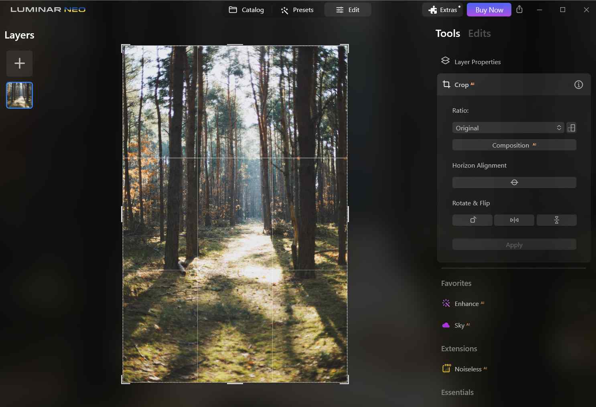Open the Presets tab
The height and width of the screenshot is (407, 596).
tap(297, 10)
